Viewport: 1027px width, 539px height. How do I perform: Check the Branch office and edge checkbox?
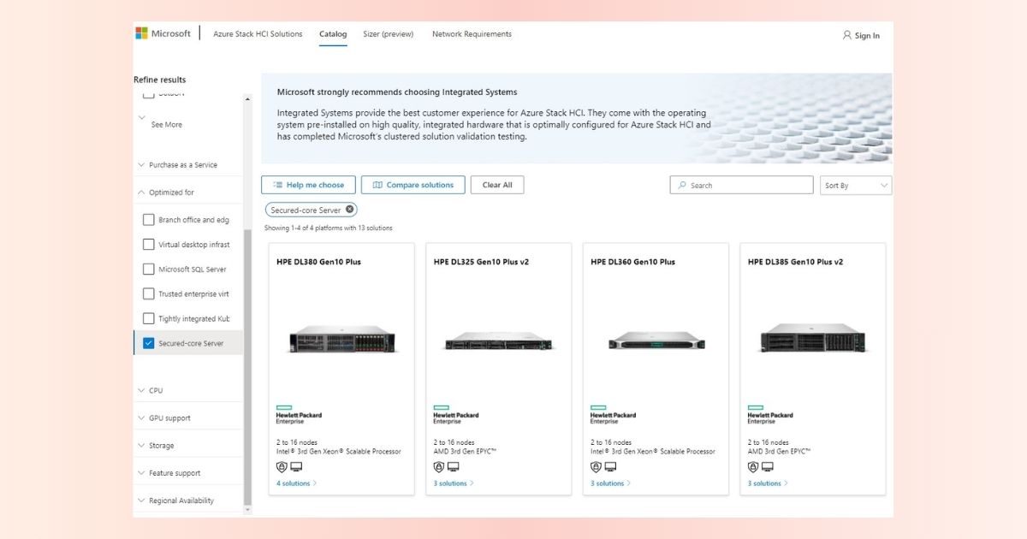tap(149, 220)
